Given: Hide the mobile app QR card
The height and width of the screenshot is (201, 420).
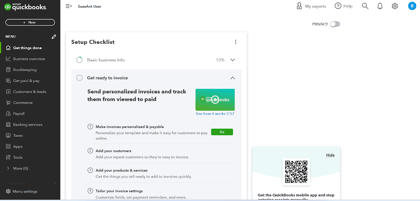Looking at the screenshot, I should 330,155.
